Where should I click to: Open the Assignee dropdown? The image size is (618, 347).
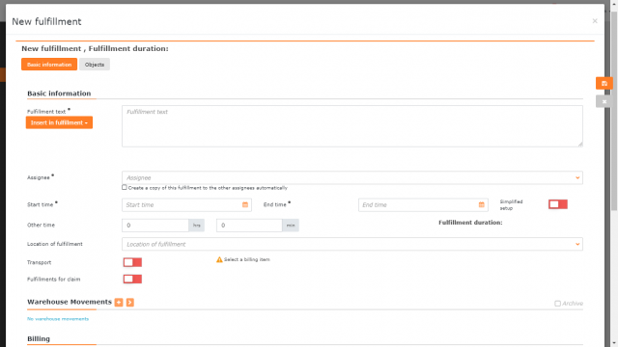click(x=351, y=177)
